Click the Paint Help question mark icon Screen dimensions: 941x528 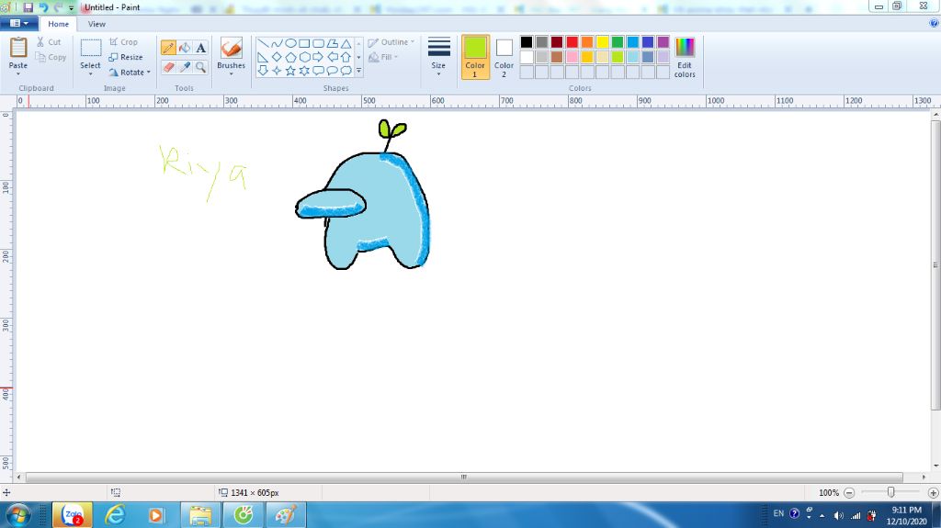coord(934,23)
